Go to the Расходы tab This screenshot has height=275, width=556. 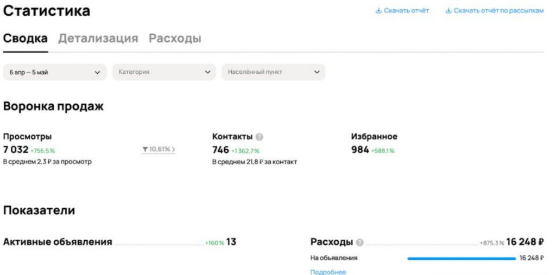pos(175,39)
